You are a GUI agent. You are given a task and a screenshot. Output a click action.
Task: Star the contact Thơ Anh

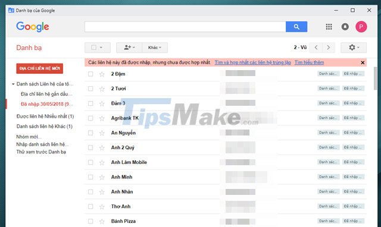[102, 207]
